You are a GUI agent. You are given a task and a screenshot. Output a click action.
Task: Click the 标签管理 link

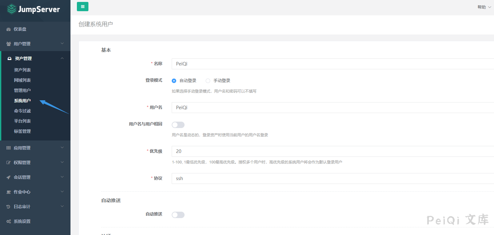pyautogui.click(x=22, y=131)
